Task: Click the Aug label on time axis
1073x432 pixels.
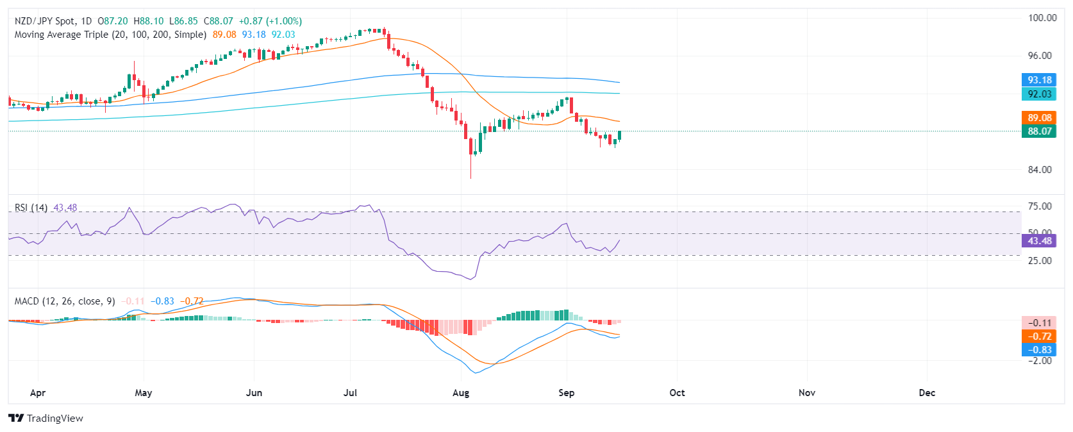Action: [x=461, y=393]
